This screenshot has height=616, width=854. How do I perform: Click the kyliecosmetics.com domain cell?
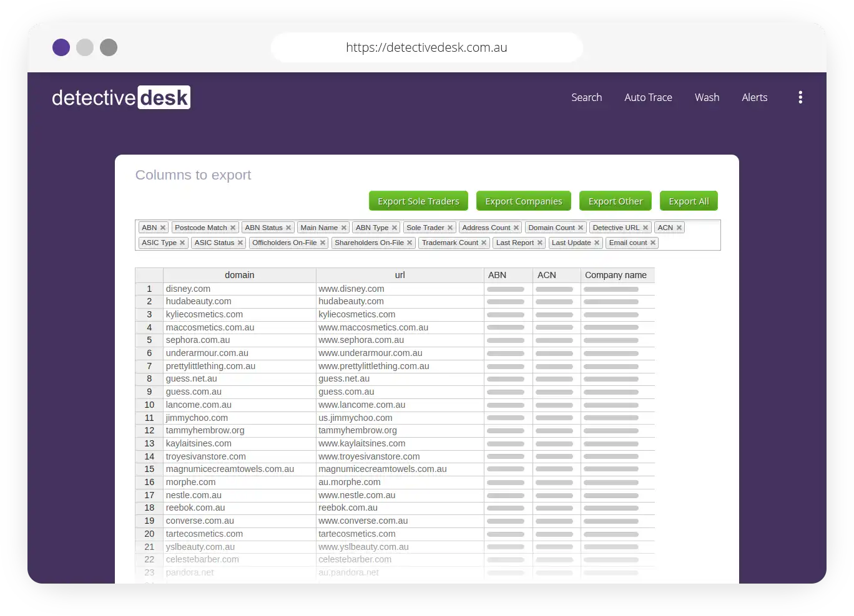(240, 315)
